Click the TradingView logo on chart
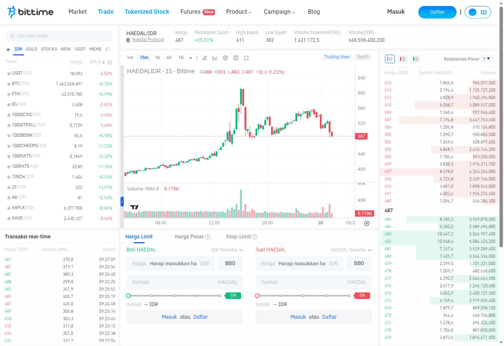This screenshot has width=504, height=346. [x=134, y=207]
